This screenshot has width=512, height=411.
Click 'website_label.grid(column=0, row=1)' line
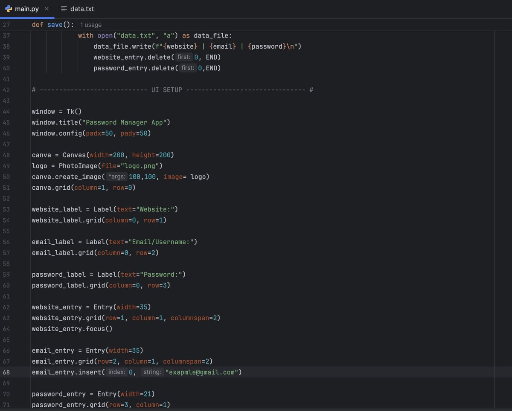coord(99,220)
